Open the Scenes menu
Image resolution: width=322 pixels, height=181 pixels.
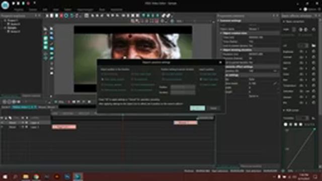point(33,10)
